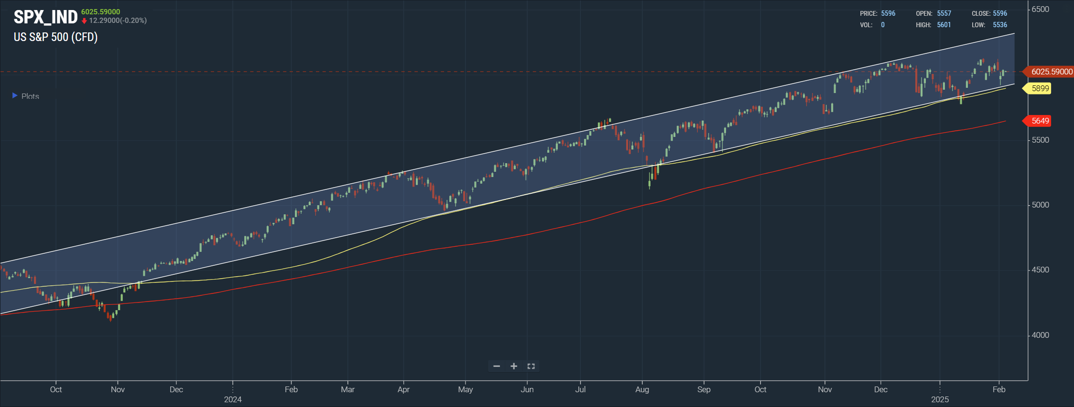Image resolution: width=1074 pixels, height=407 pixels.
Task: Click the LOW value 5536
Action: pos(1000,25)
